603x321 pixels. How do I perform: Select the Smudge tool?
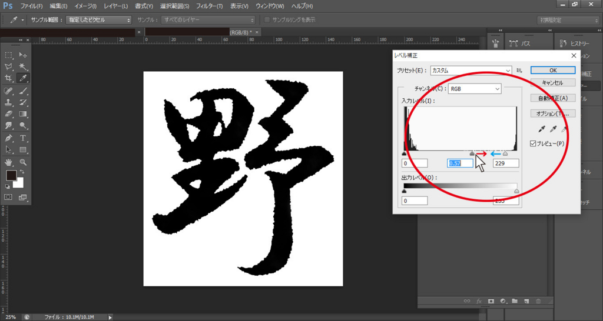tap(8, 125)
